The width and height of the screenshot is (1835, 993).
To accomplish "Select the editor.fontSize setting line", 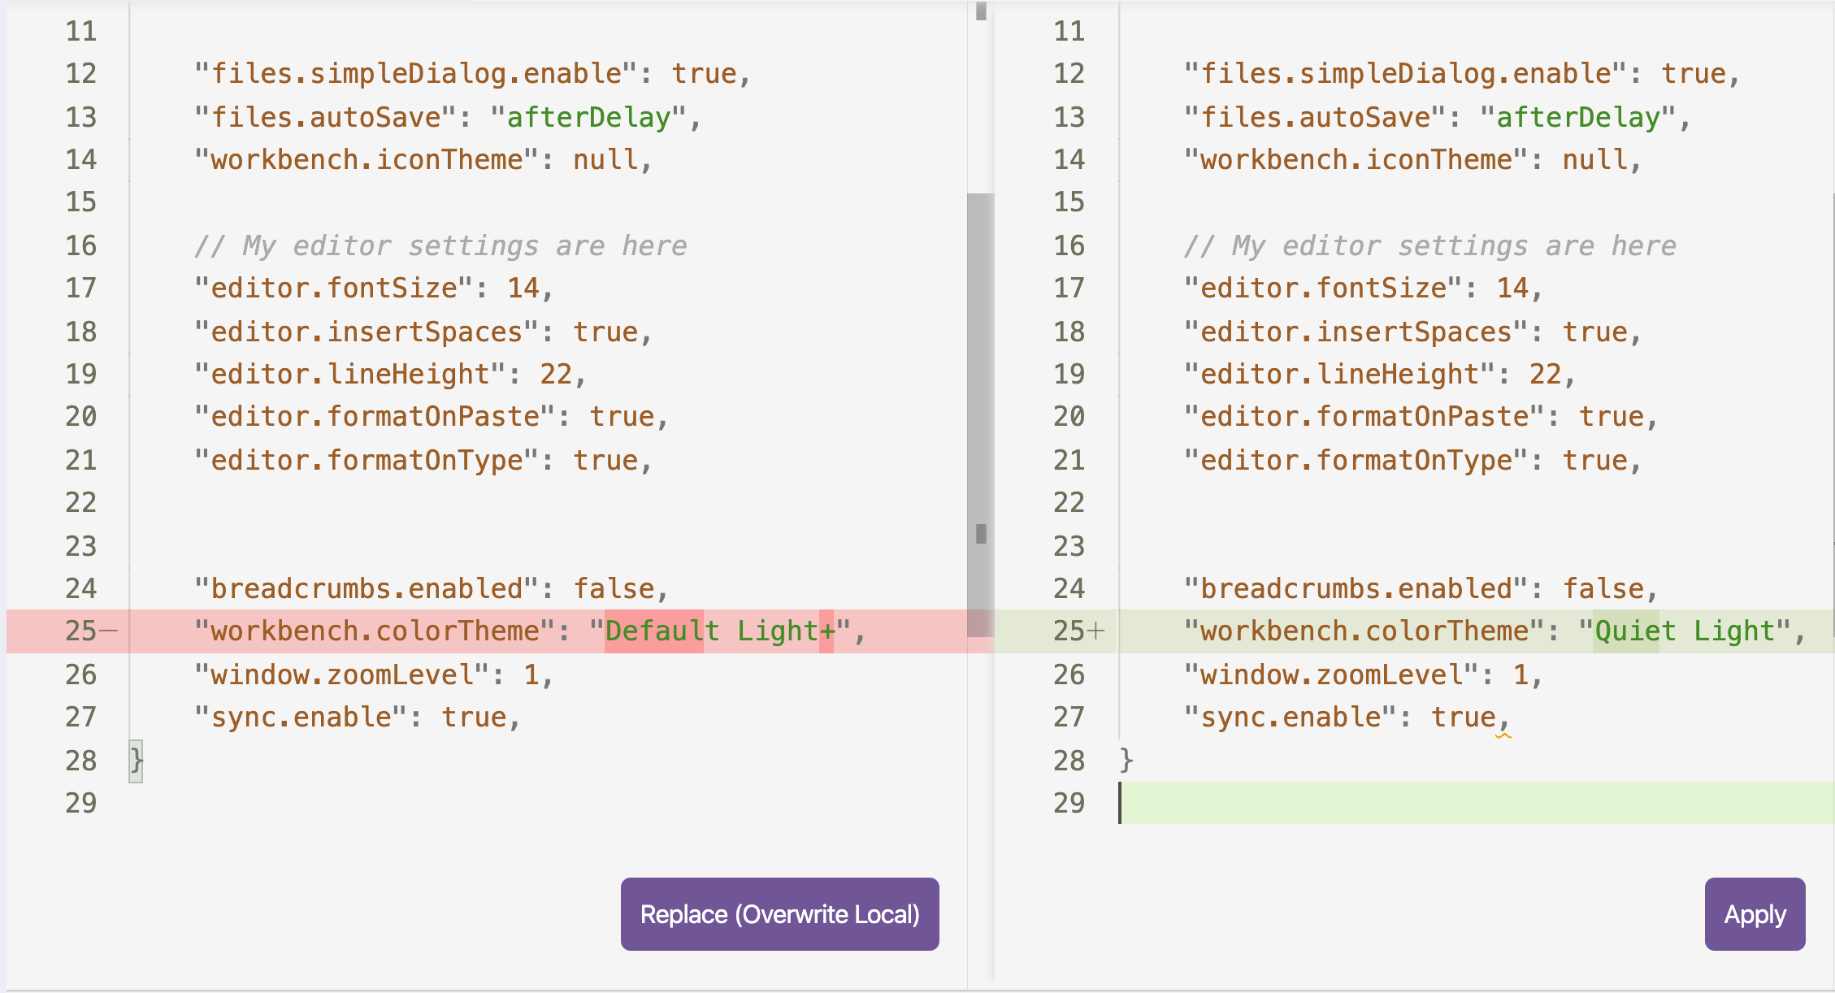I will [x=374, y=287].
